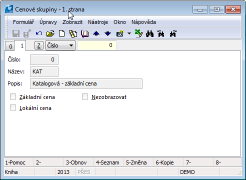
Task: Click the 8- function key button
Action: coord(227,162)
